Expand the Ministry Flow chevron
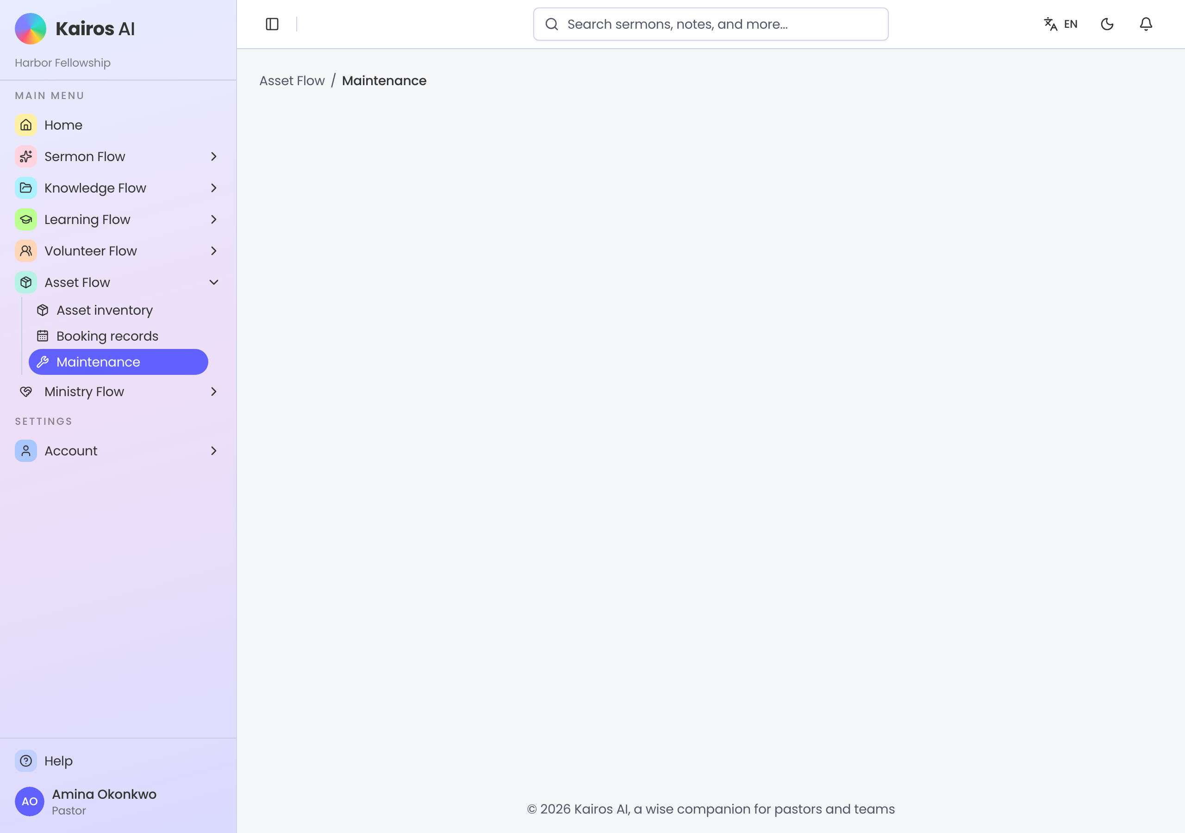 tap(214, 392)
